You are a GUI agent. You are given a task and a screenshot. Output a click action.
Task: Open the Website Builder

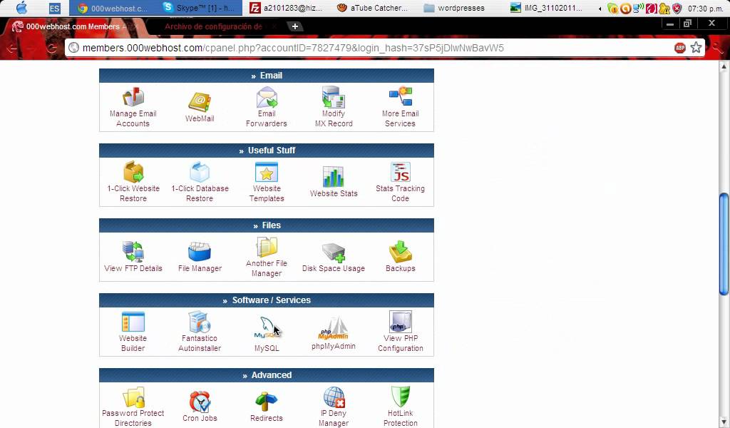[x=133, y=332]
